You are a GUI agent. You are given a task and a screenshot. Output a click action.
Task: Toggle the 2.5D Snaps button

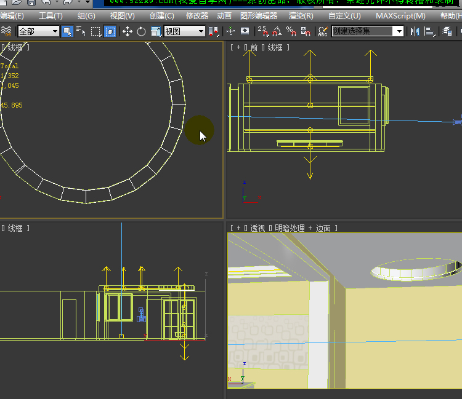(x=263, y=31)
